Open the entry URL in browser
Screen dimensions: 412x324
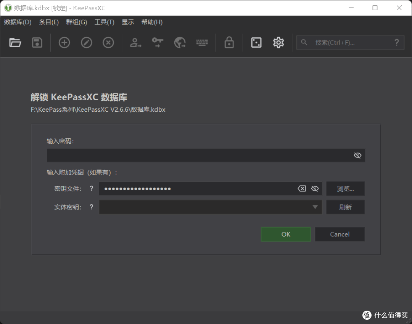(x=180, y=42)
